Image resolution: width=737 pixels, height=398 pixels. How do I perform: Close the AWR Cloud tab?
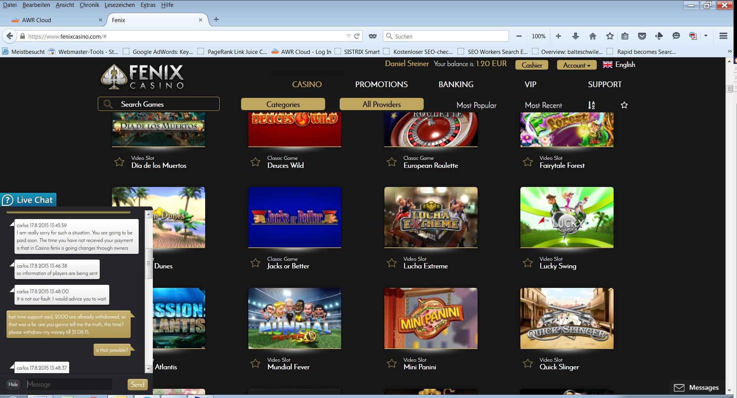100,20
